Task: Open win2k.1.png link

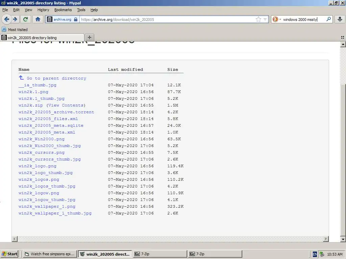Action: click(33, 92)
